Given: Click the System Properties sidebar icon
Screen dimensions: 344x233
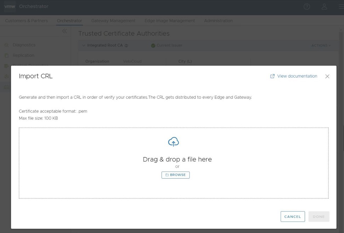Looking at the screenshot, I should pyautogui.click(x=6, y=66).
